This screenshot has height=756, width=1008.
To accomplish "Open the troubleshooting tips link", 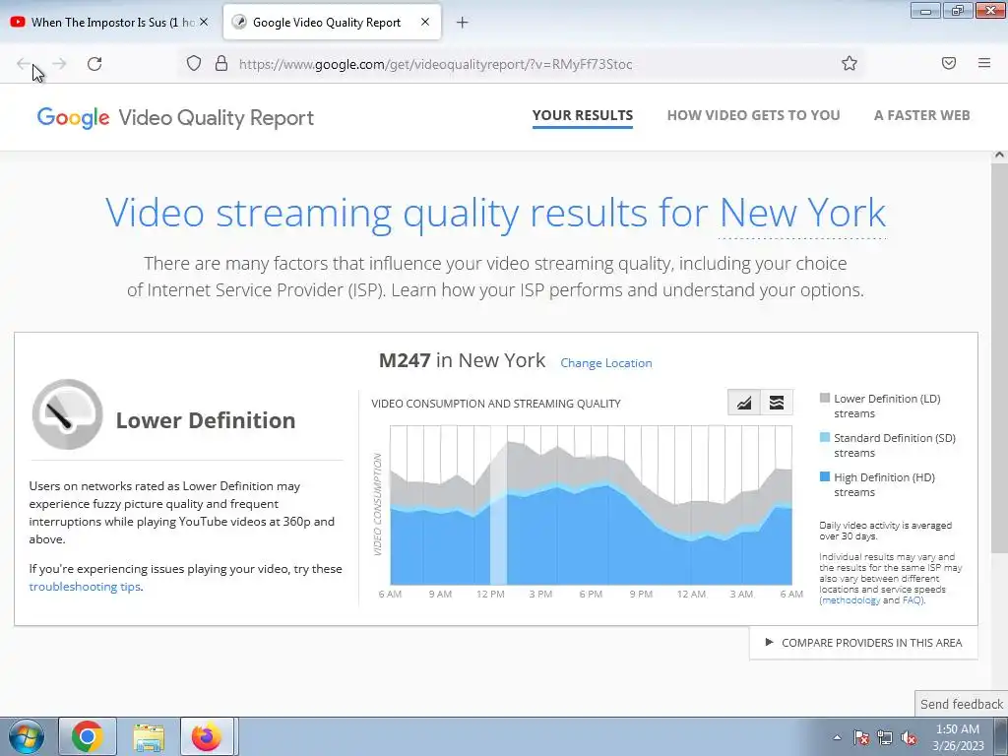I will [85, 587].
